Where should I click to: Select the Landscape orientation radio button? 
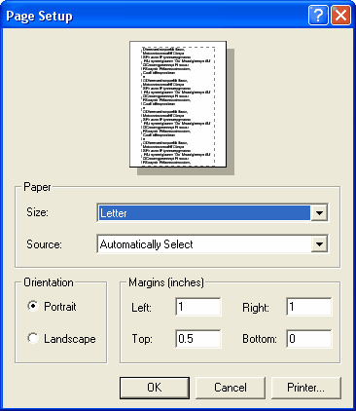point(33,338)
